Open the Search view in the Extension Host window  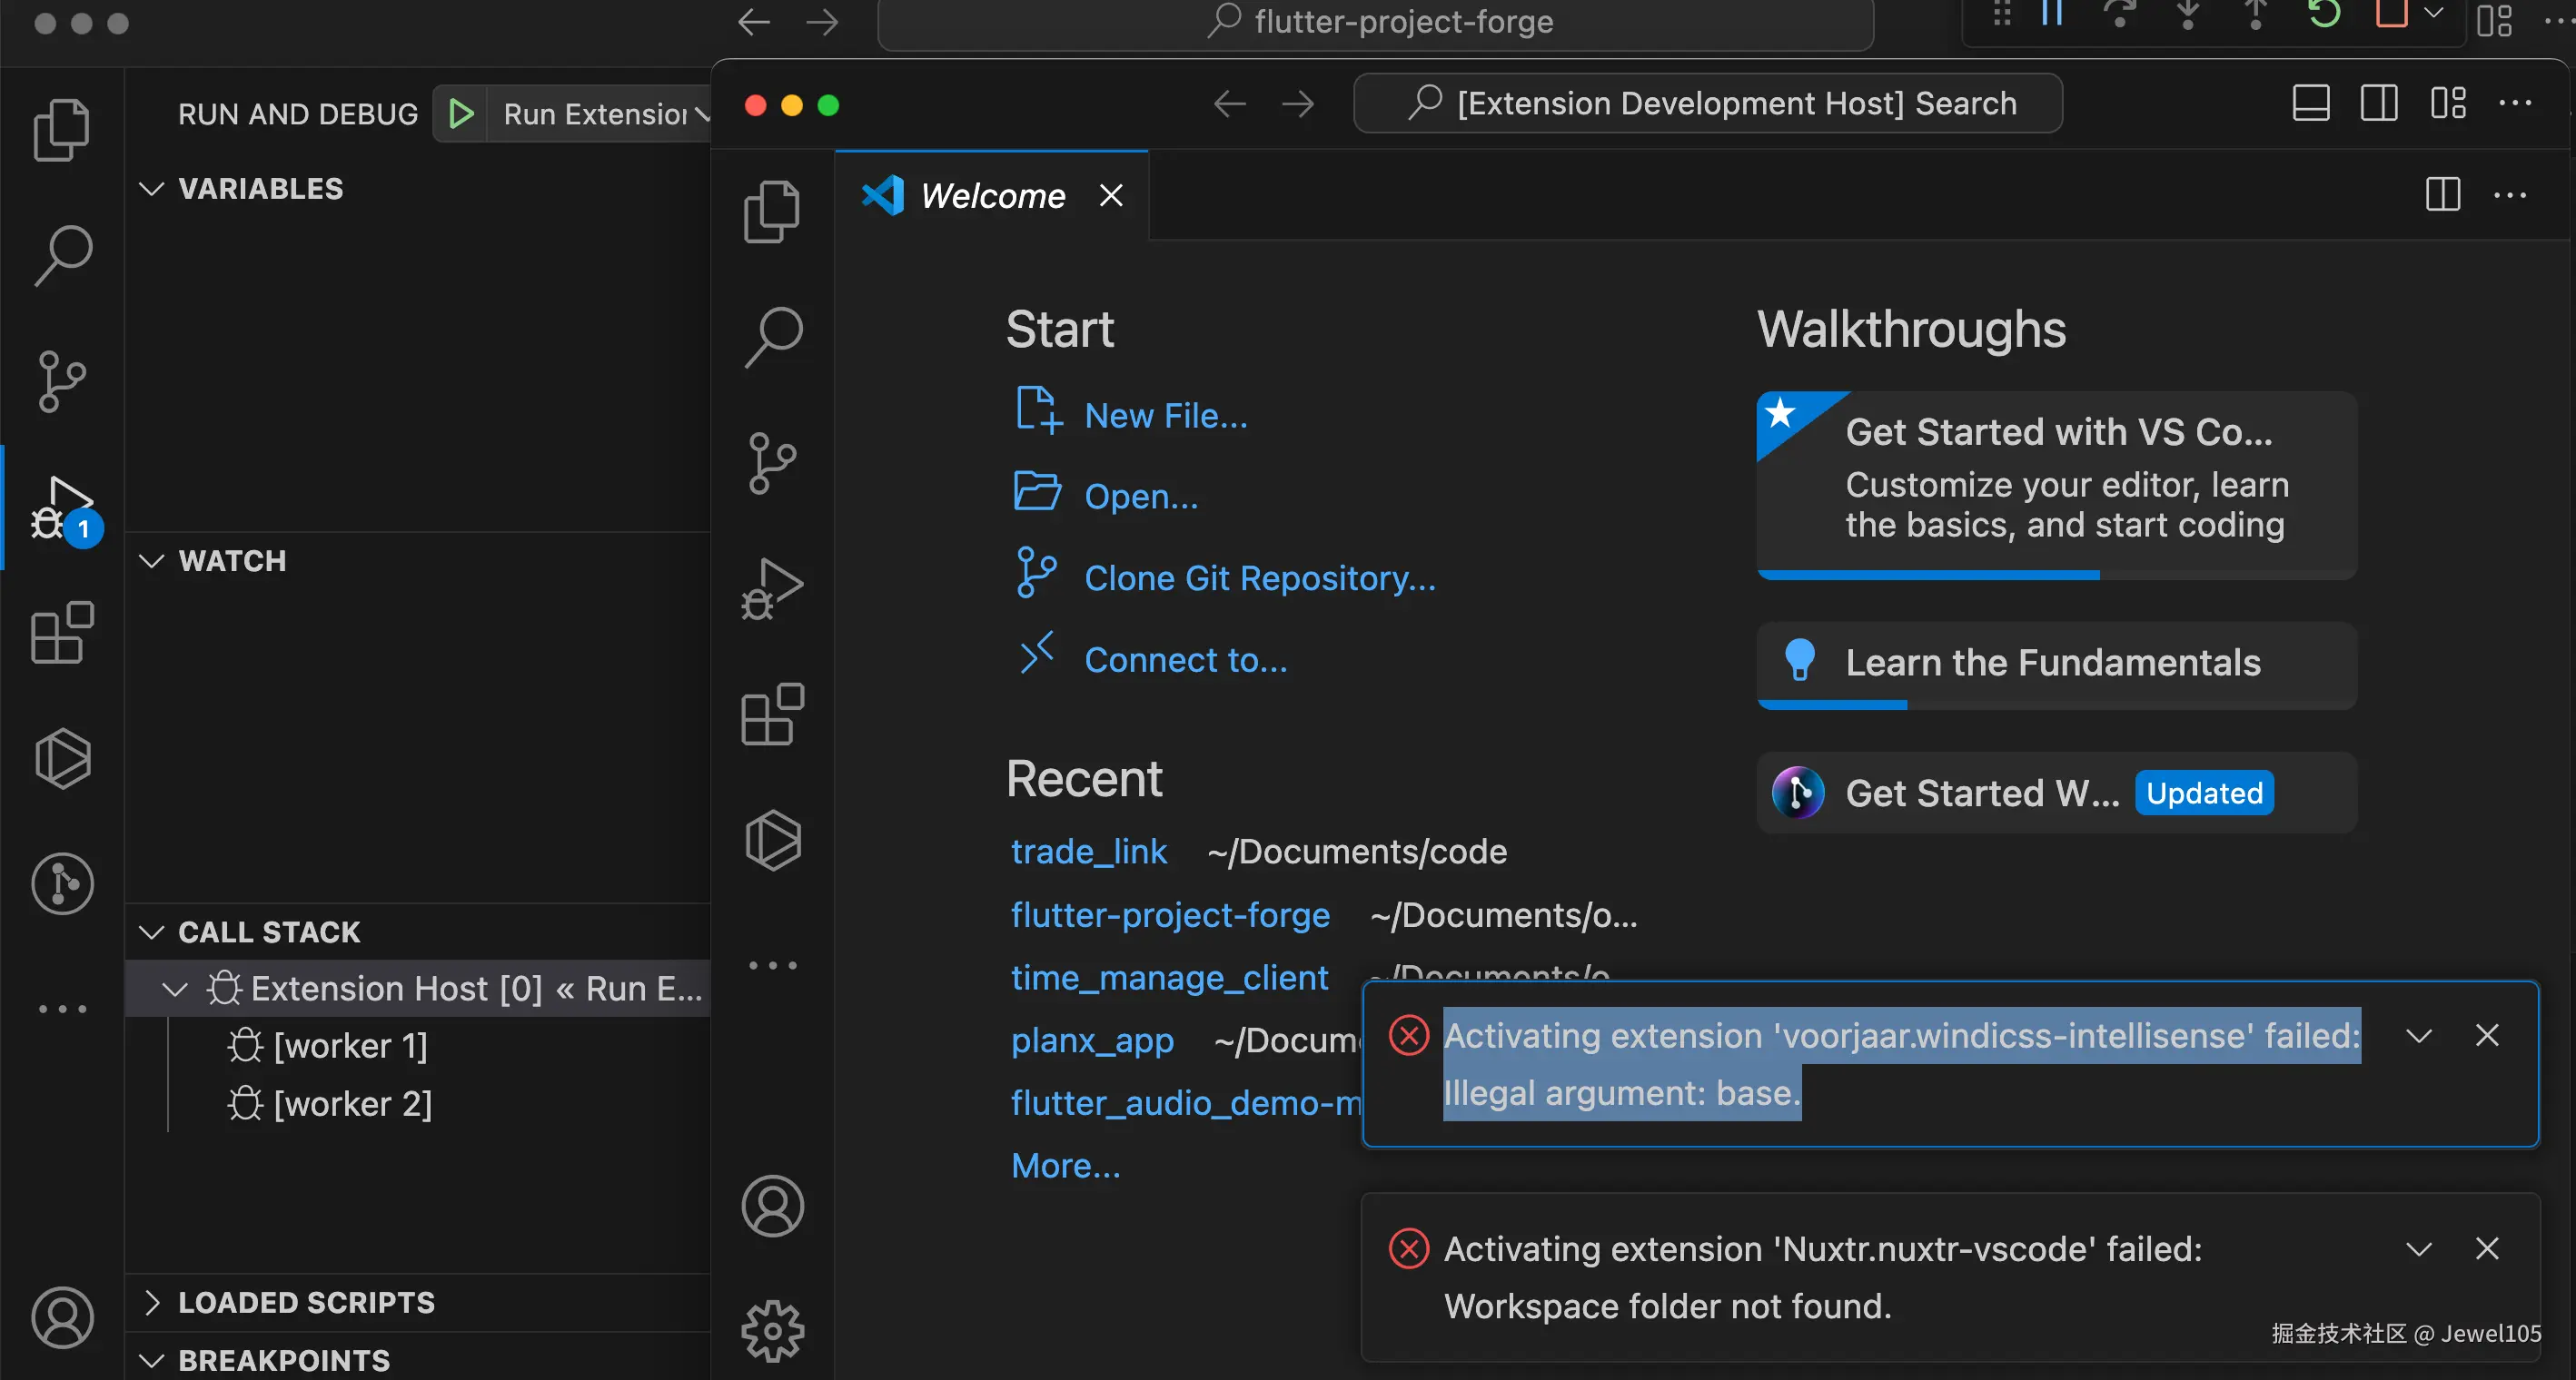click(772, 337)
